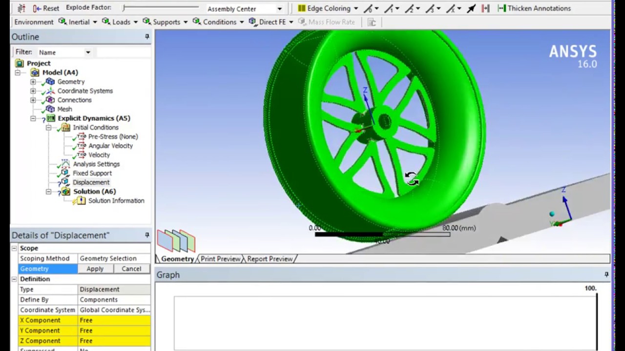Click the triad axis in the viewport
Viewport: 625px width, 351px height.
(x=561, y=207)
